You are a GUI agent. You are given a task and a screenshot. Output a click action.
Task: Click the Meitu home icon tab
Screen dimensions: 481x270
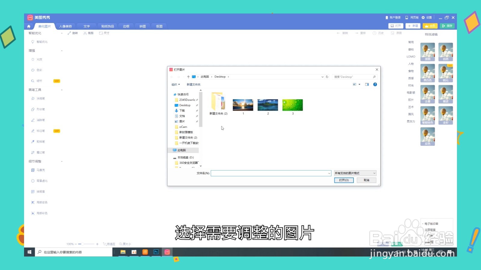tap(29, 26)
